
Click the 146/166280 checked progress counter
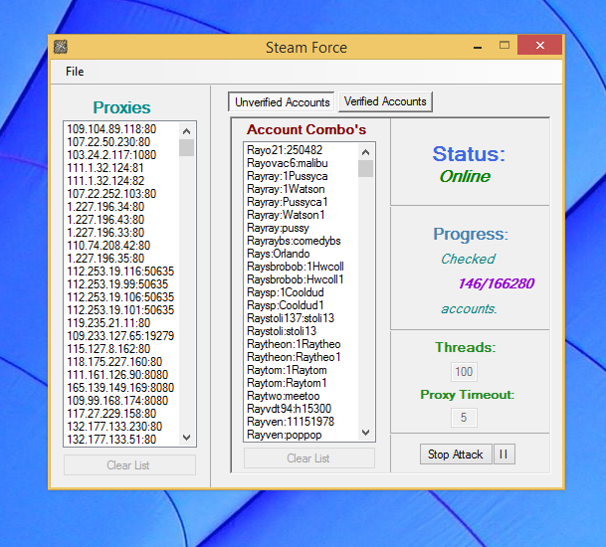pyautogui.click(x=497, y=283)
